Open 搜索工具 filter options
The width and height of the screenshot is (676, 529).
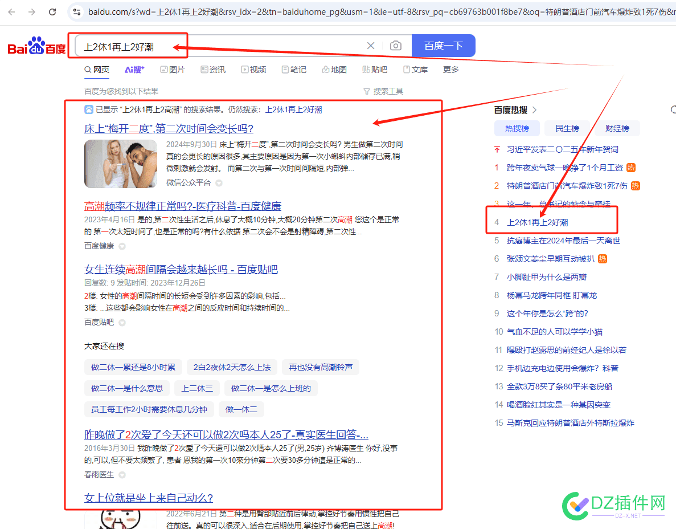pyautogui.click(x=383, y=91)
